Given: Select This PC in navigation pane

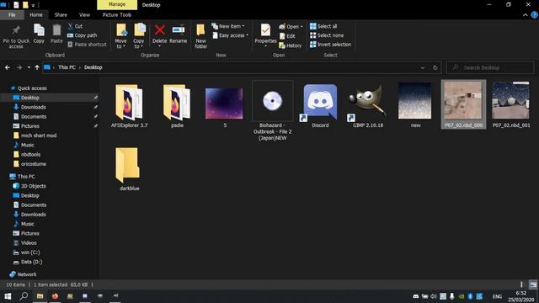Looking at the screenshot, I should 26,176.
